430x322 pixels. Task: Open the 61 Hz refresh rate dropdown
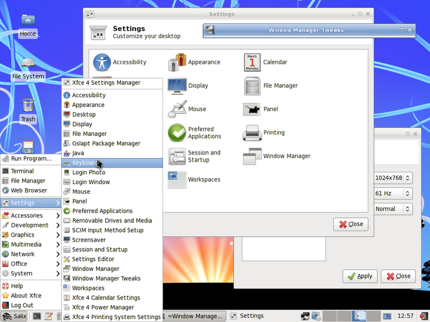(x=392, y=193)
